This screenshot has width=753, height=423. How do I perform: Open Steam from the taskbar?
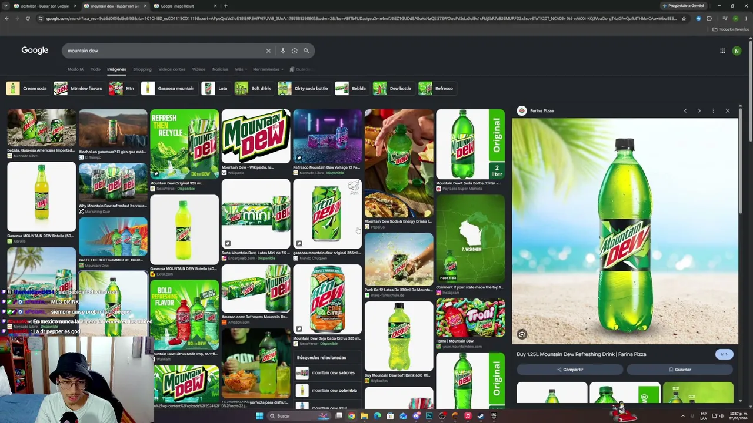(x=481, y=416)
